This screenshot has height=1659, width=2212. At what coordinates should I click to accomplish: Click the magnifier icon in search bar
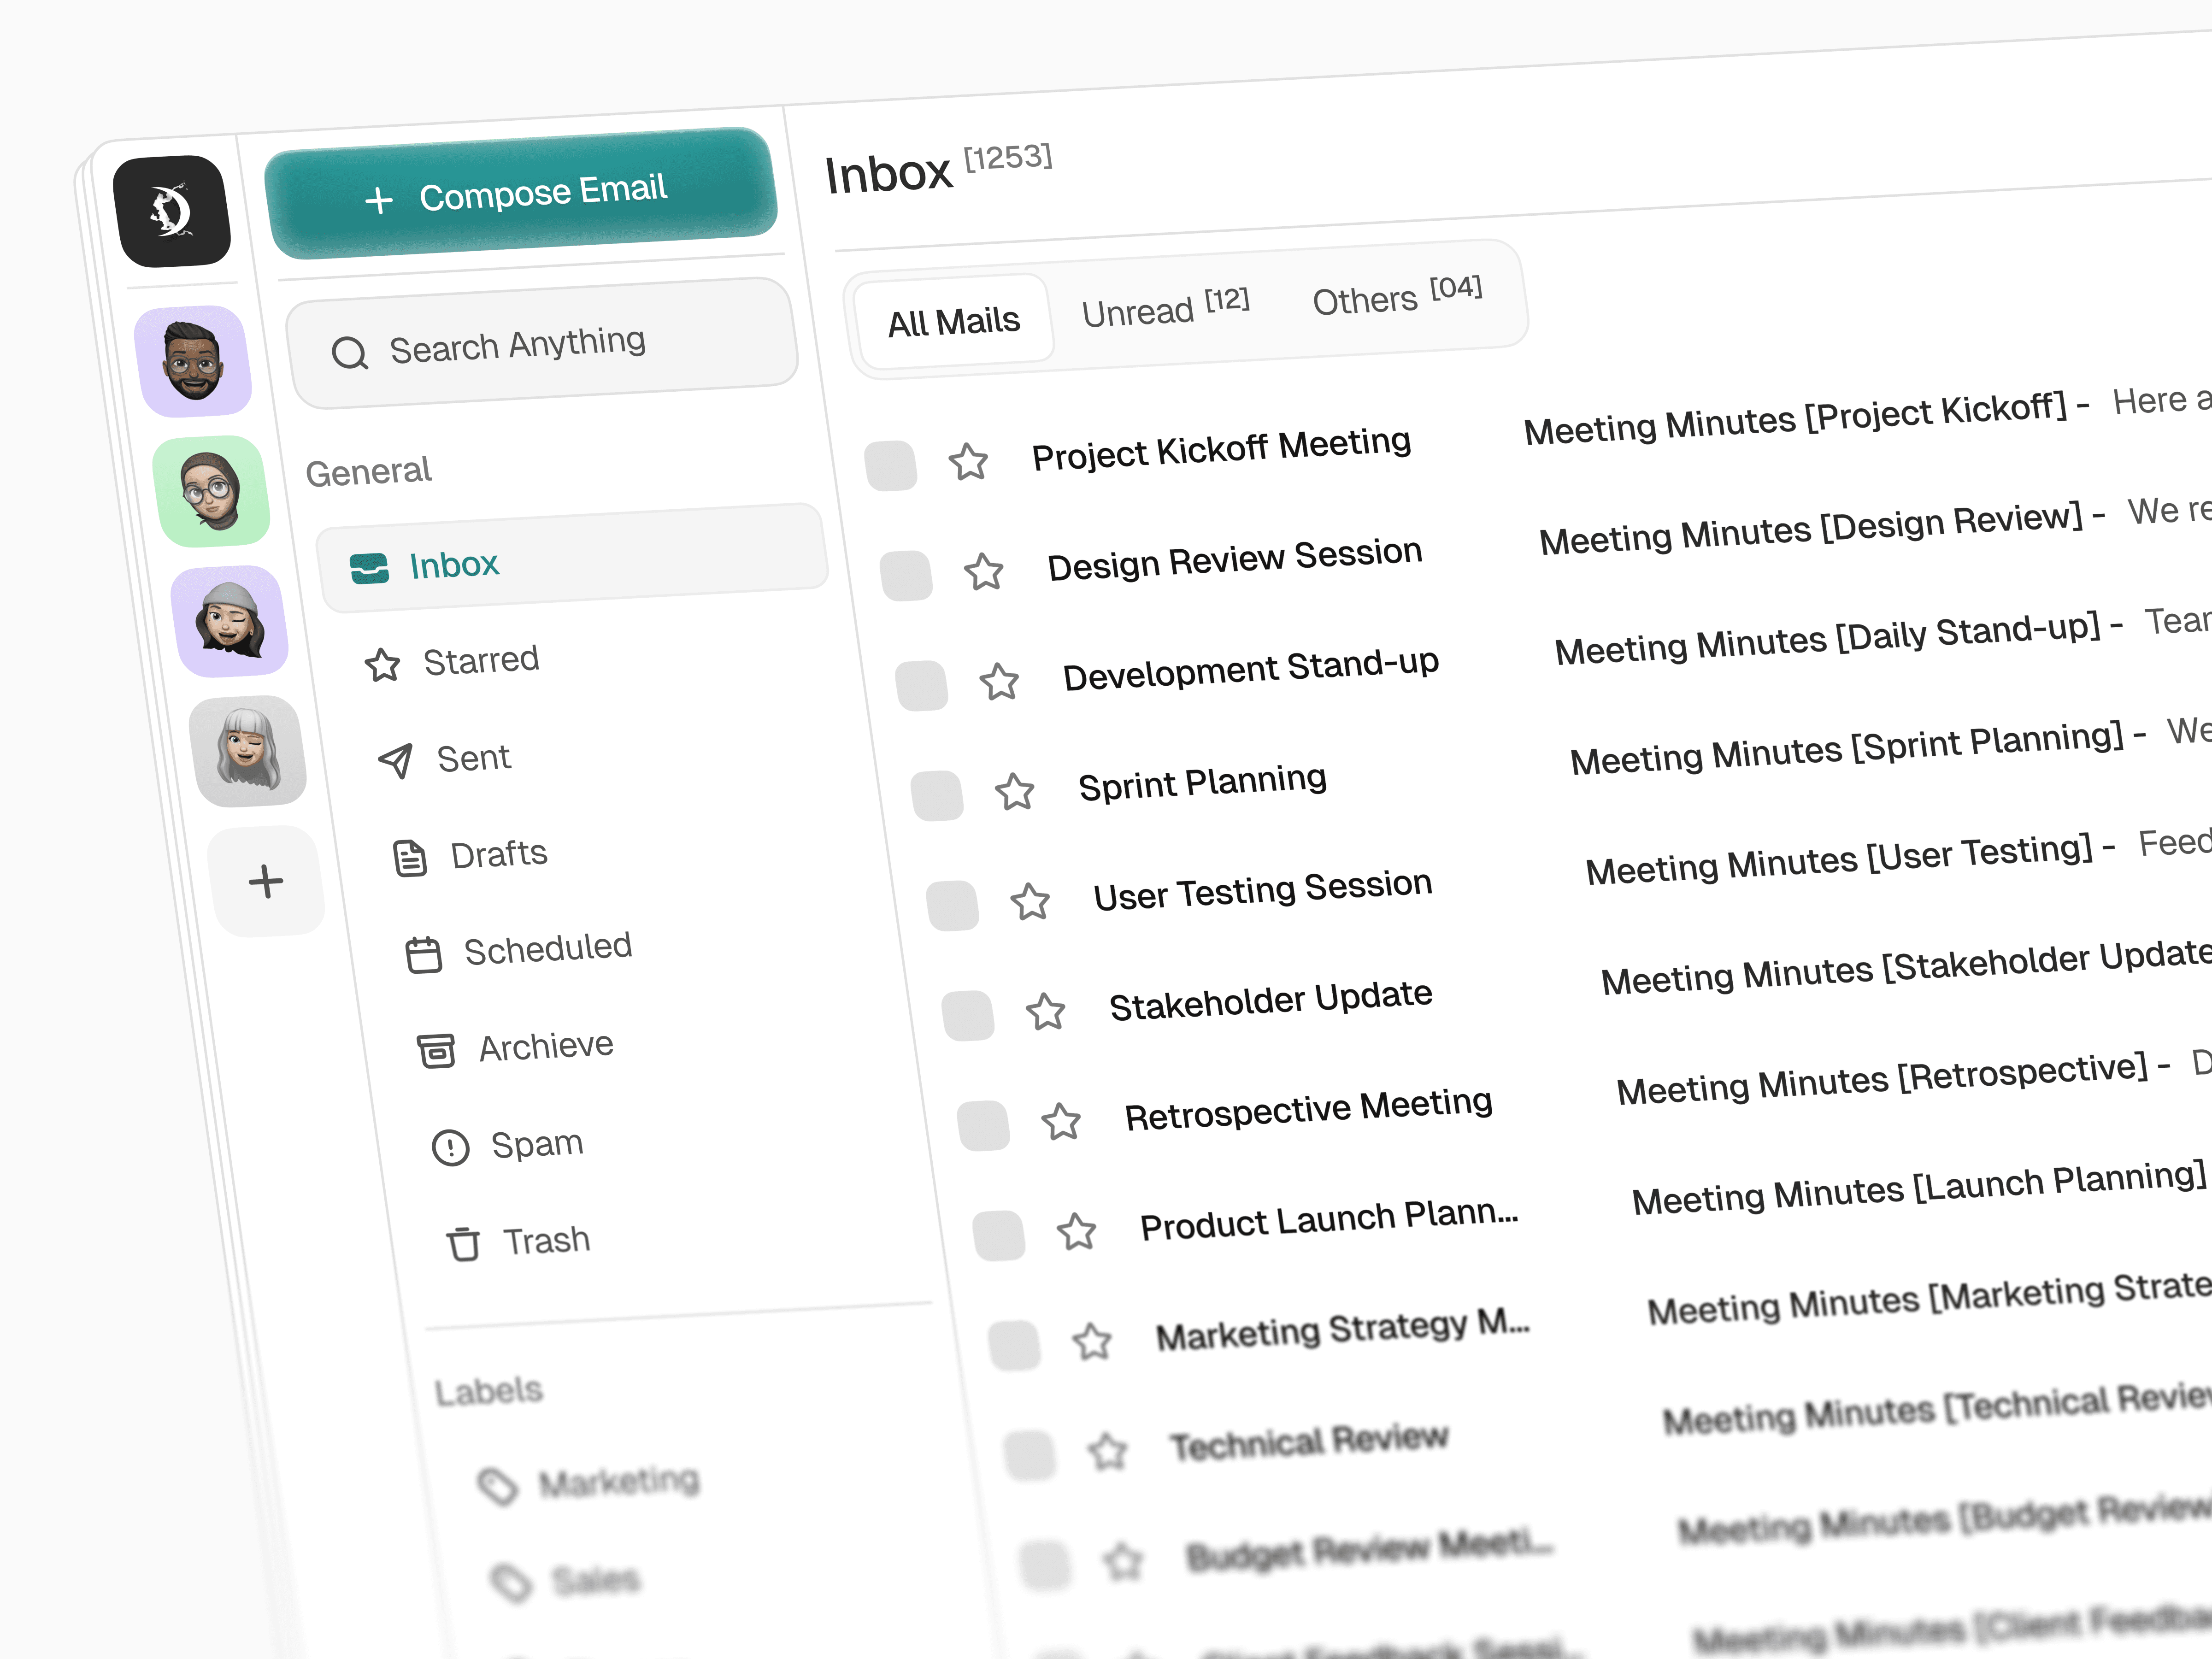(x=350, y=352)
